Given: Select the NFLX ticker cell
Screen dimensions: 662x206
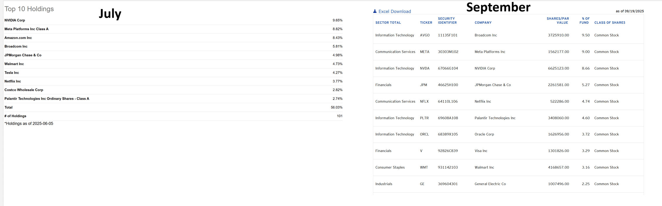Looking at the screenshot, I should pyautogui.click(x=424, y=101).
